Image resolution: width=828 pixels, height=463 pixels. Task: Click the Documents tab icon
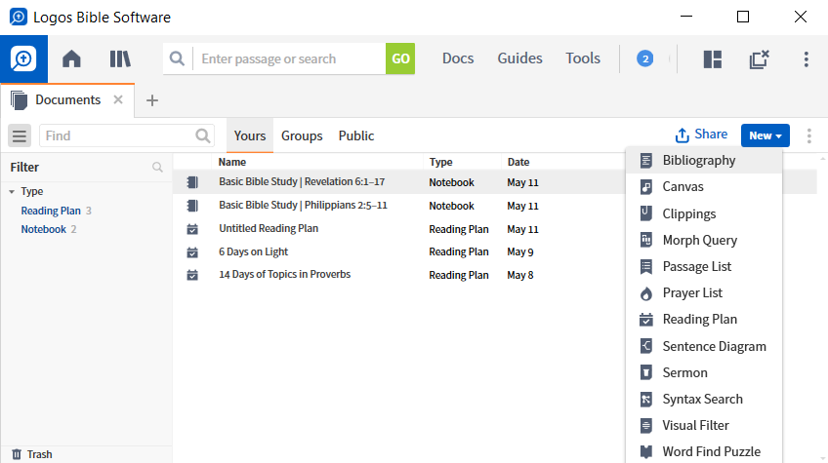coord(19,100)
